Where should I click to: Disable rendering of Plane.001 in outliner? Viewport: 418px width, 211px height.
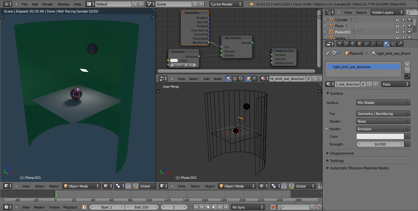coord(409,32)
